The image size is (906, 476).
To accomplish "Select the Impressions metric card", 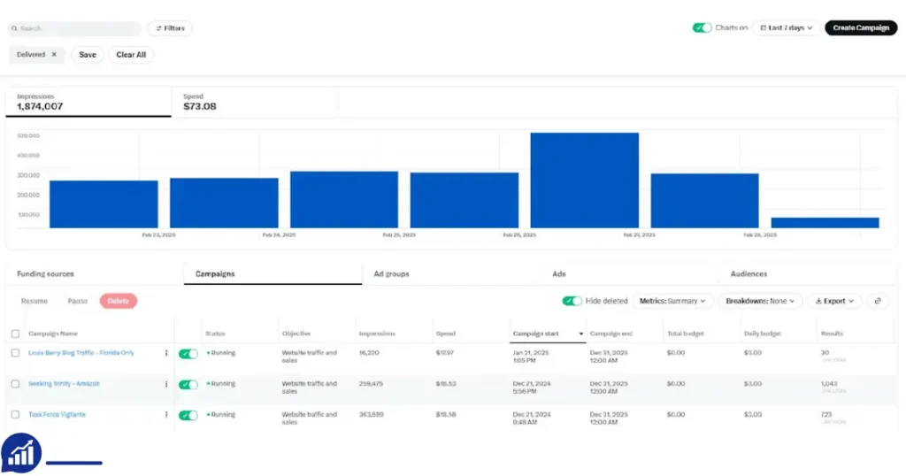I will pos(88,103).
